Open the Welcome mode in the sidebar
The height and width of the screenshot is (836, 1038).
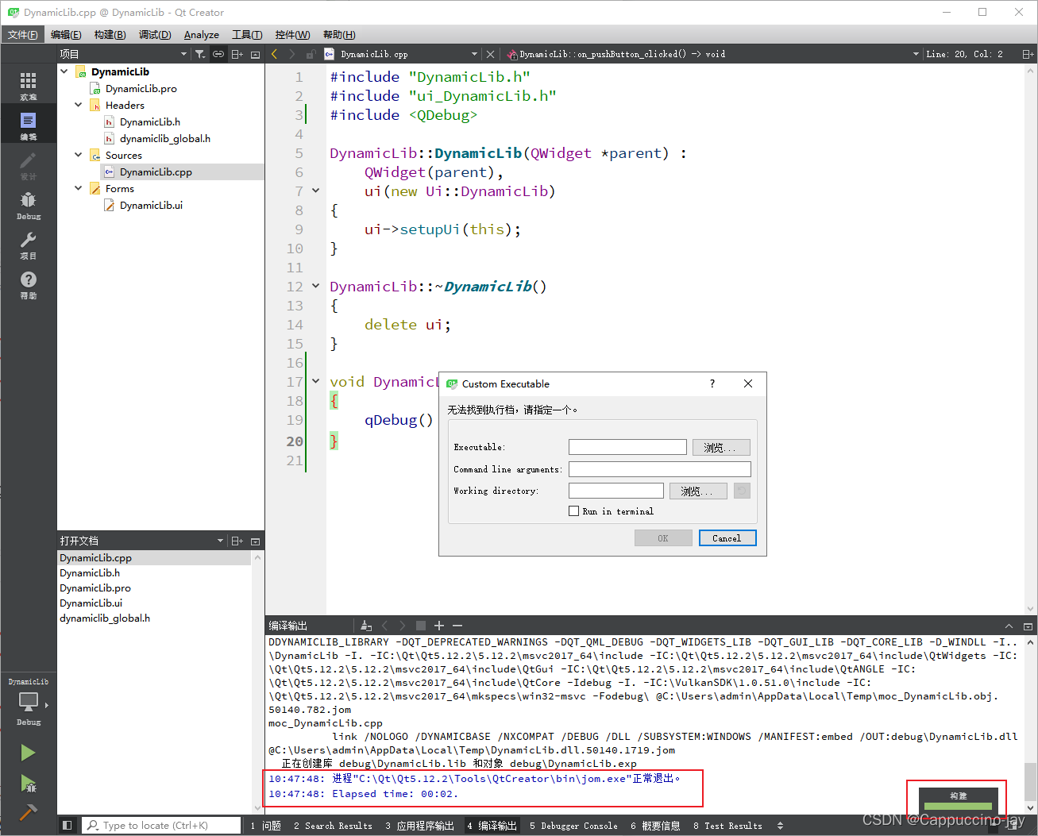(29, 86)
